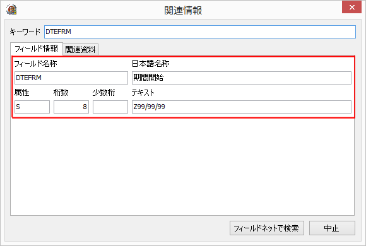Focus the 桁数 field showing 8
Screen dimensions: 366x246
coord(71,107)
